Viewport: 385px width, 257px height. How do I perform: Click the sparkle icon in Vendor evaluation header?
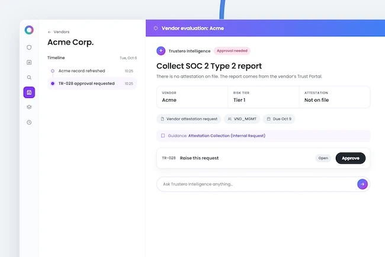(156, 28)
